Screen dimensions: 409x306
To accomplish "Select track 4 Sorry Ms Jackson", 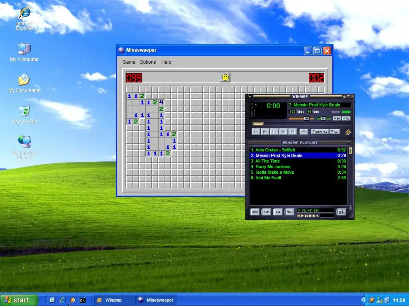I will 298,167.
